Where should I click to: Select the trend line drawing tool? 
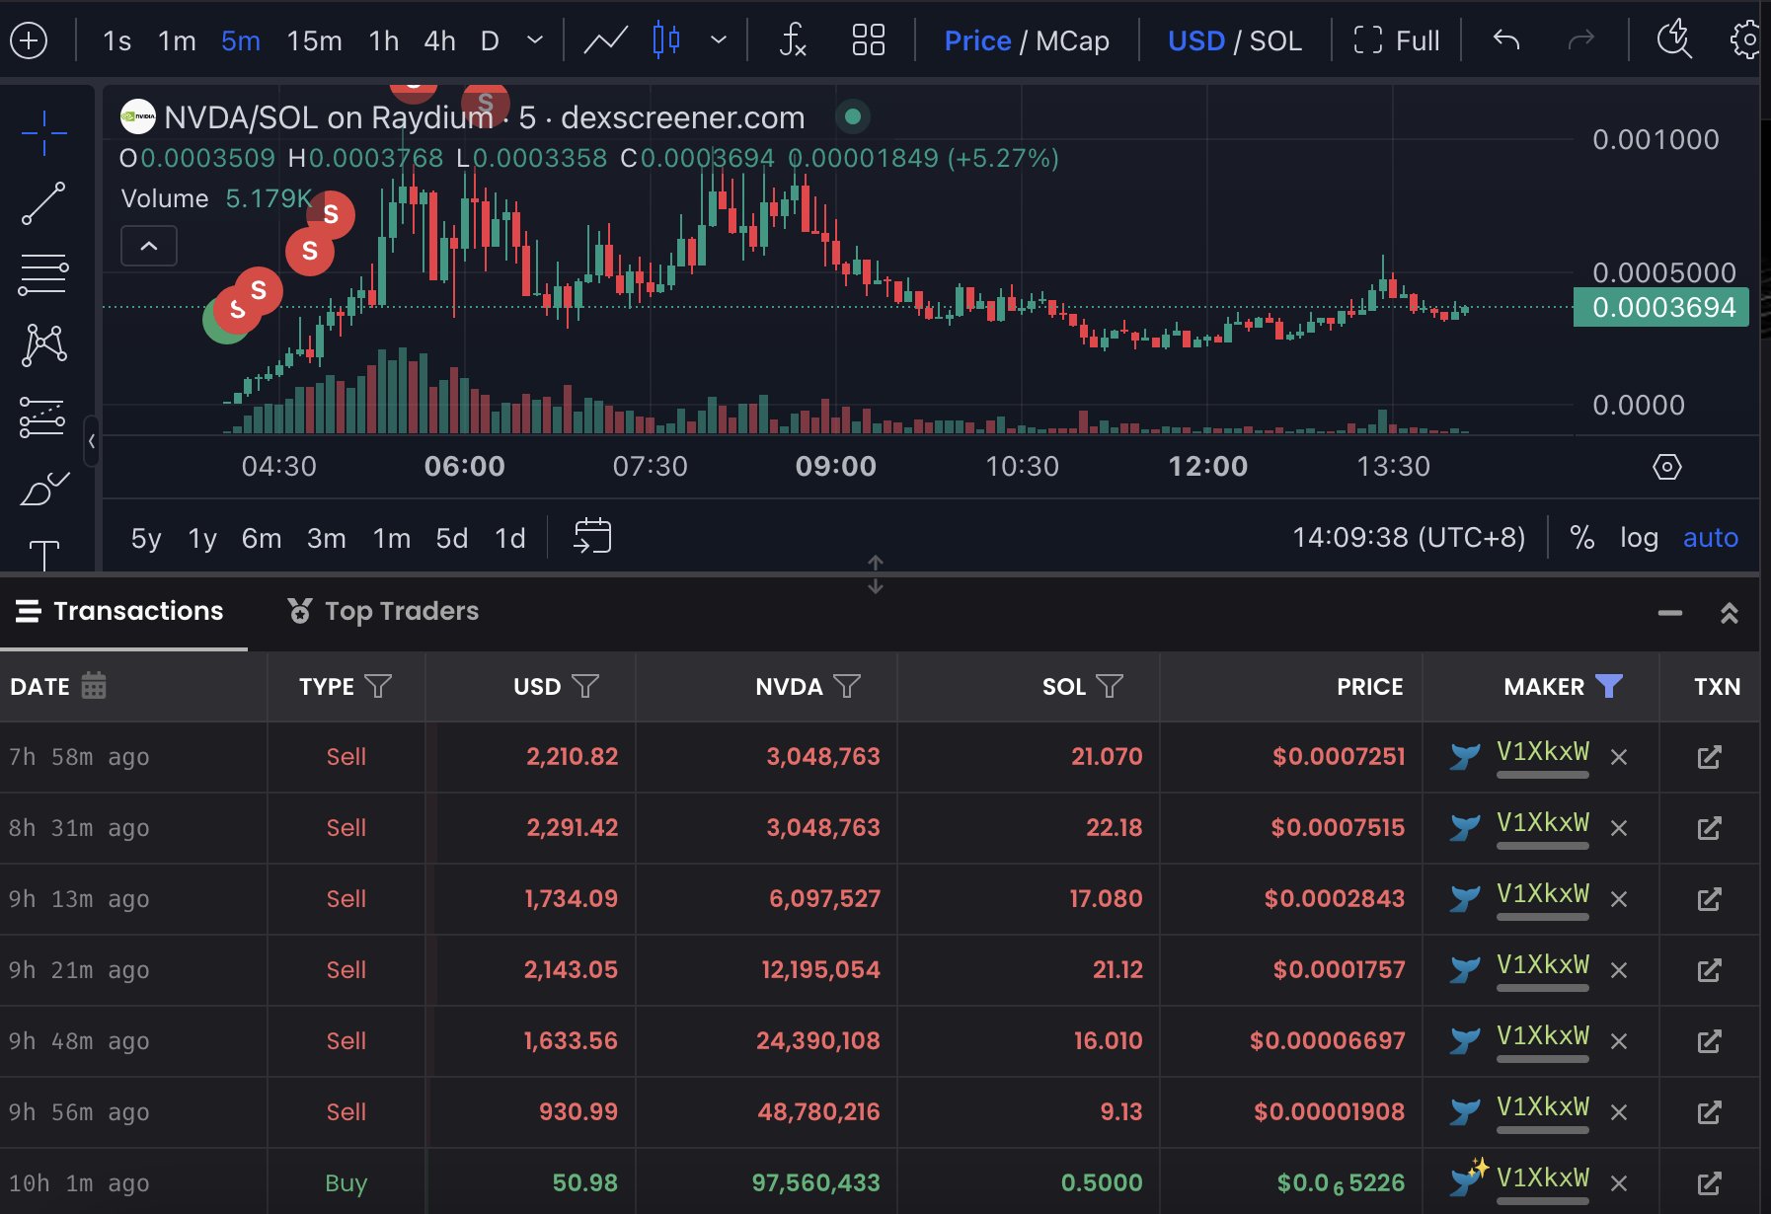click(43, 203)
